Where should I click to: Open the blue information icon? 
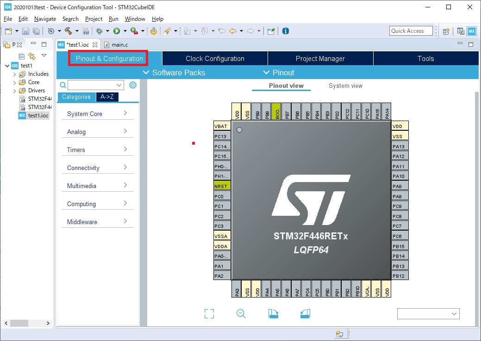tap(286, 31)
